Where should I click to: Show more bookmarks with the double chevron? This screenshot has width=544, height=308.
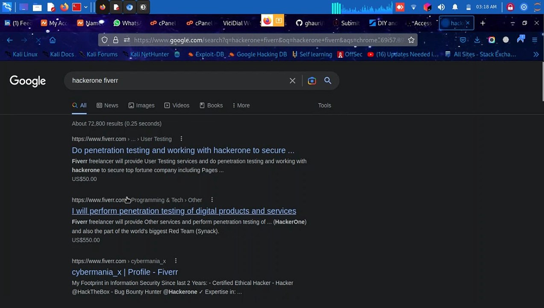click(x=536, y=54)
